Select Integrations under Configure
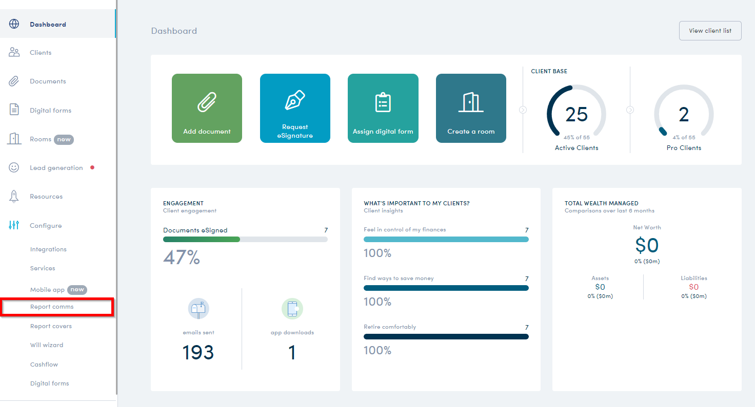 click(x=48, y=249)
